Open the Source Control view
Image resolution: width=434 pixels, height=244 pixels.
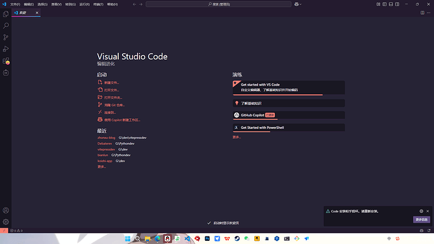tap(6, 37)
